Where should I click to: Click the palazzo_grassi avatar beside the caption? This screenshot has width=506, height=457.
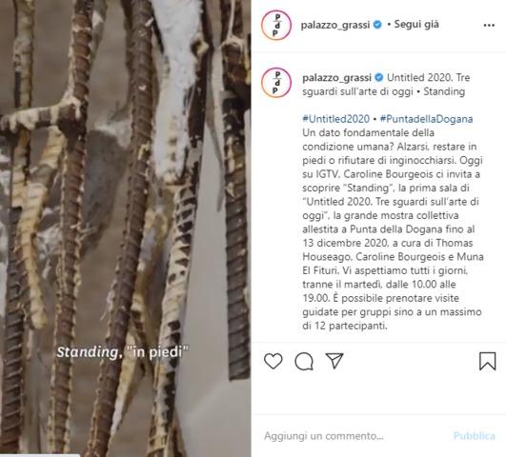(x=276, y=83)
